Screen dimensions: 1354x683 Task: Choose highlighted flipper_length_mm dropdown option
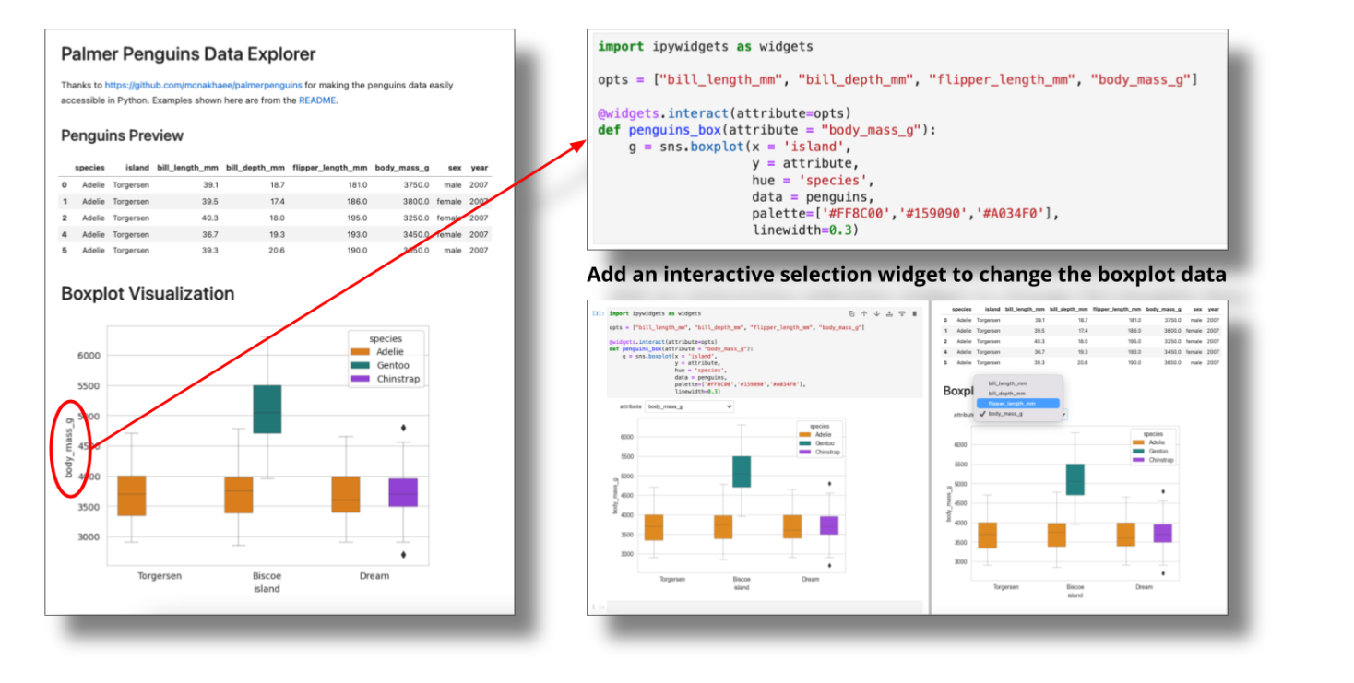pos(1011,404)
